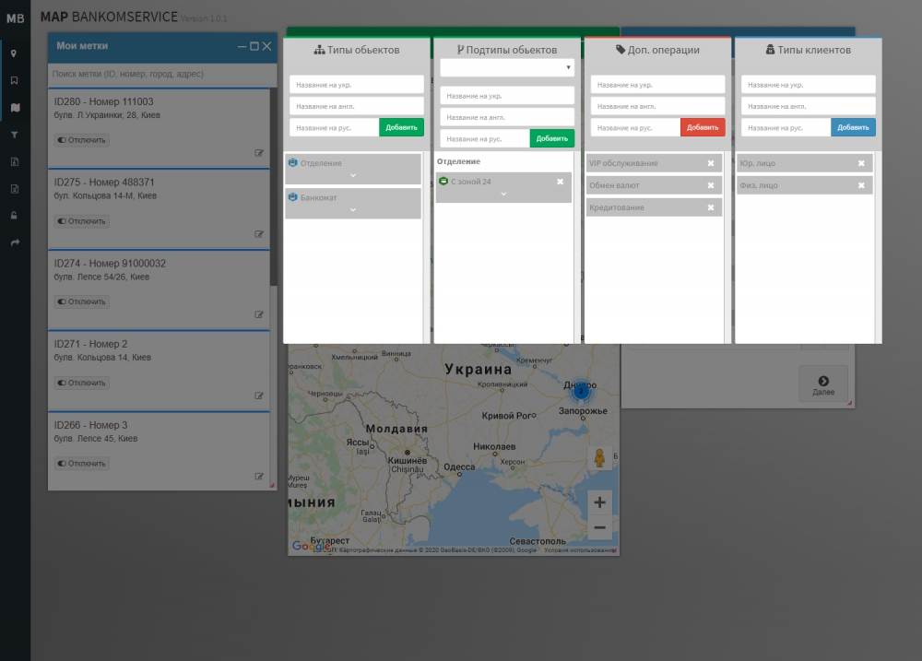Expand the 'Банкомат' object type chevron
Viewport: 922px width, 661px height.
coord(353,210)
